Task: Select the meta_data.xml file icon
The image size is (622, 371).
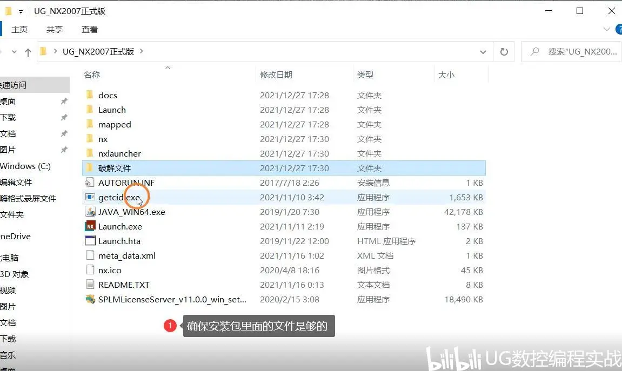Action: [90, 255]
